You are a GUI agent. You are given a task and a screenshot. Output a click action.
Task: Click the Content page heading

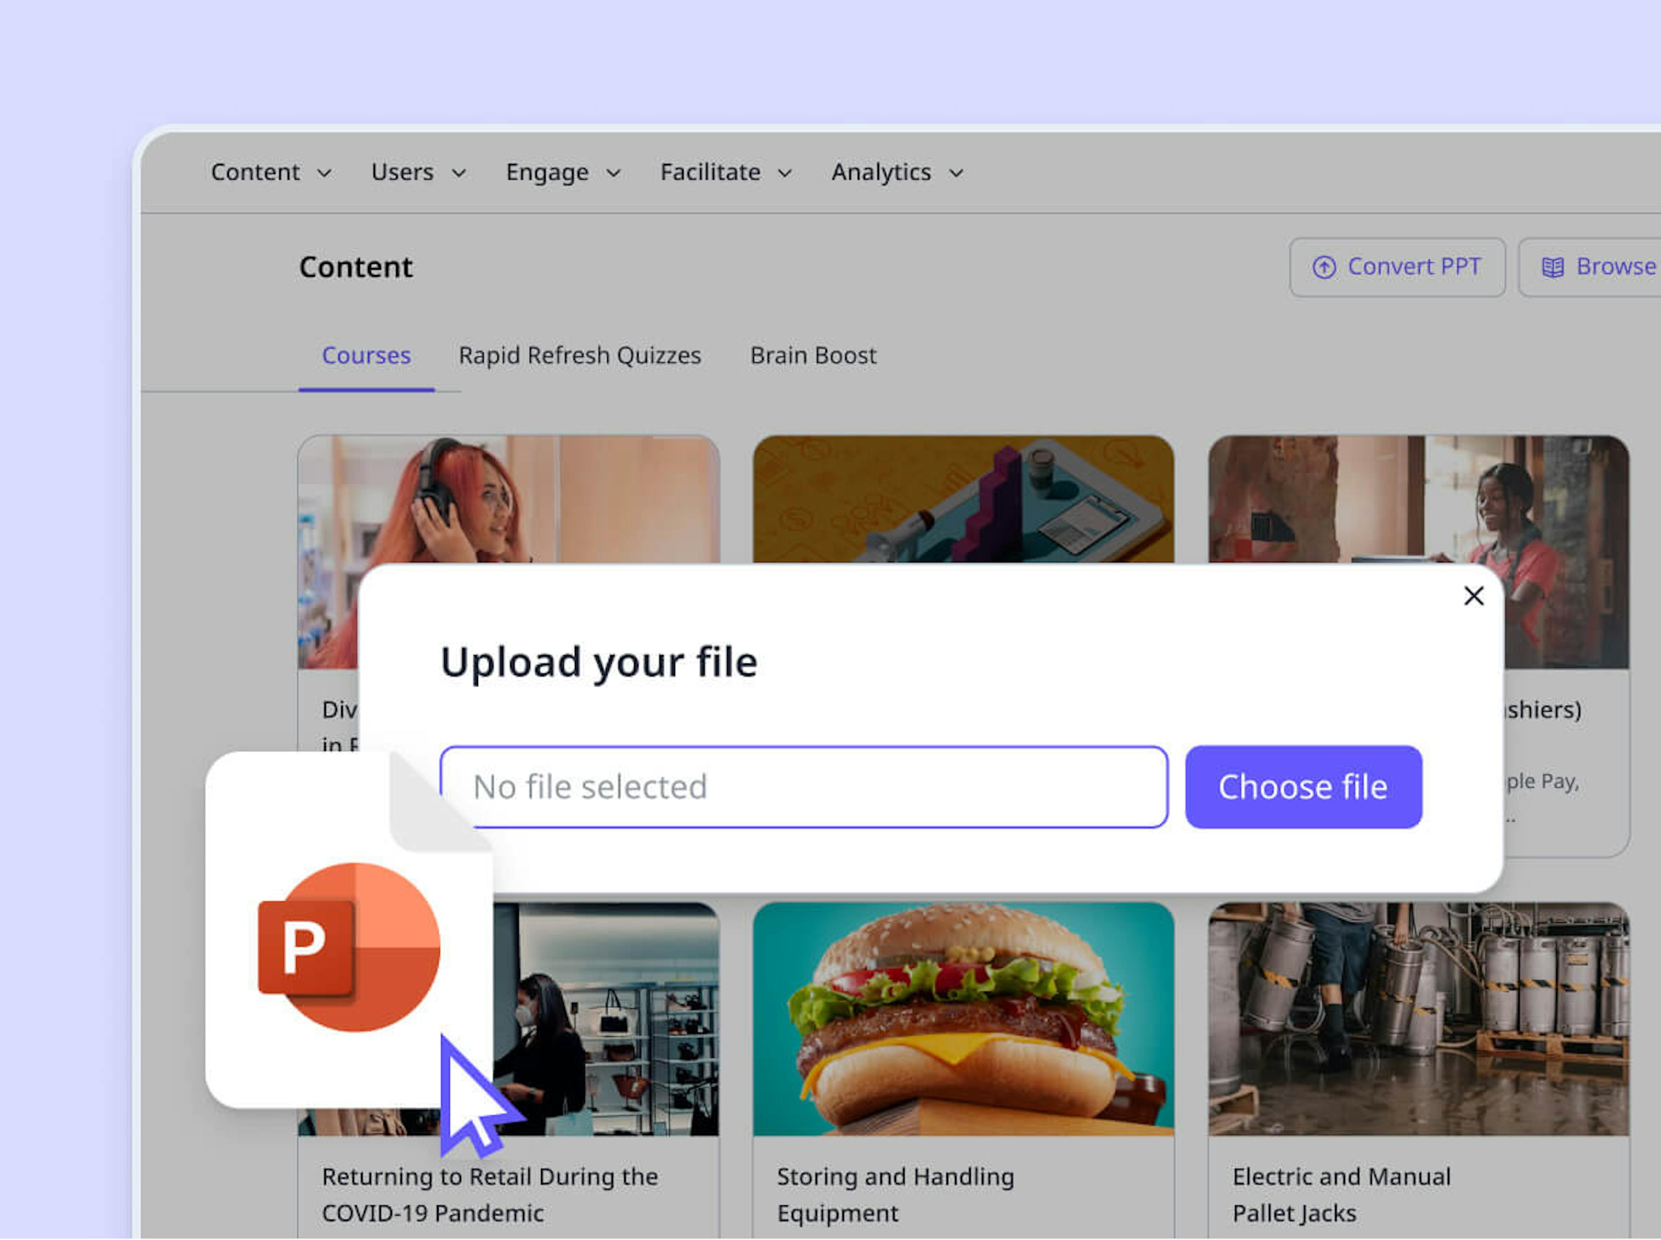[x=356, y=267]
